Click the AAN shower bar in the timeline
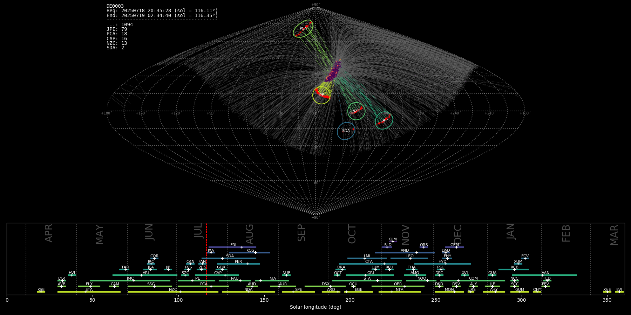This screenshot has width=631, height=315. [x=544, y=275]
